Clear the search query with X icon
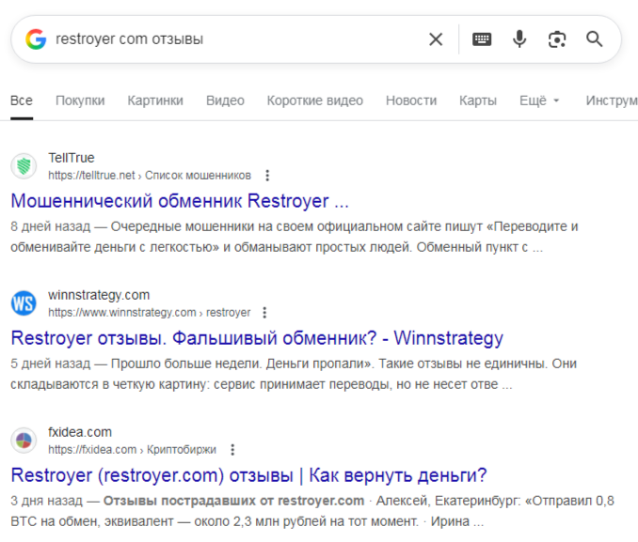The height and width of the screenshot is (542, 638). coord(436,39)
